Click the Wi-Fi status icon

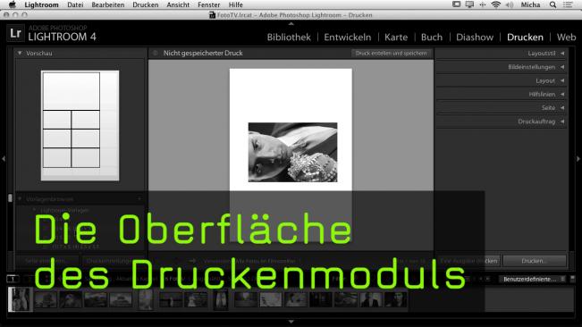(495, 4)
